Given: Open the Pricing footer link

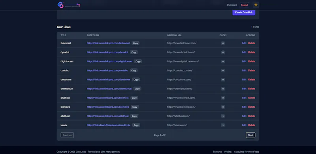Looking at the screenshot, I should pyautogui.click(x=228, y=152).
